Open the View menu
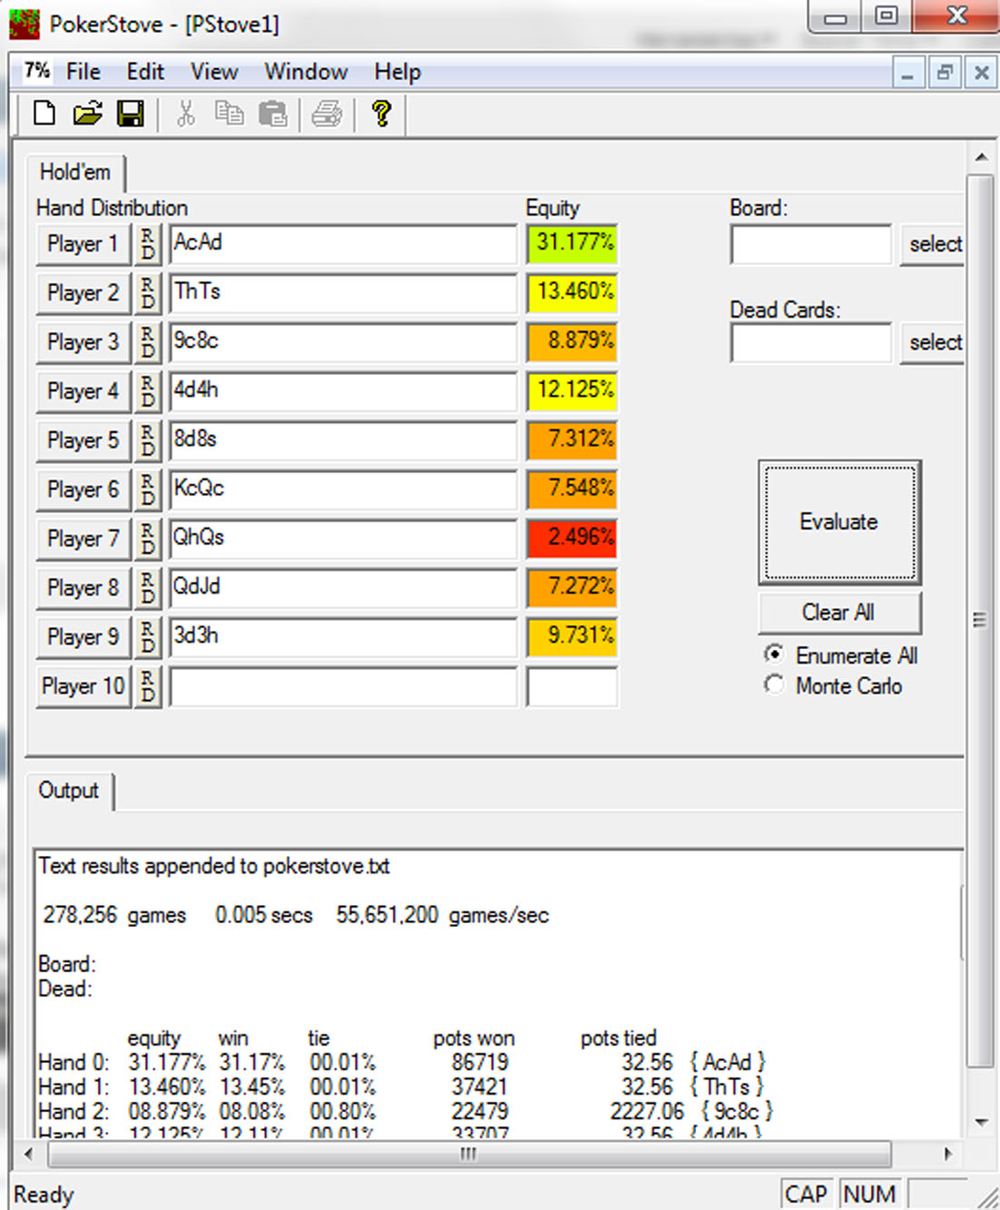The image size is (1000, 1210). 214,72
